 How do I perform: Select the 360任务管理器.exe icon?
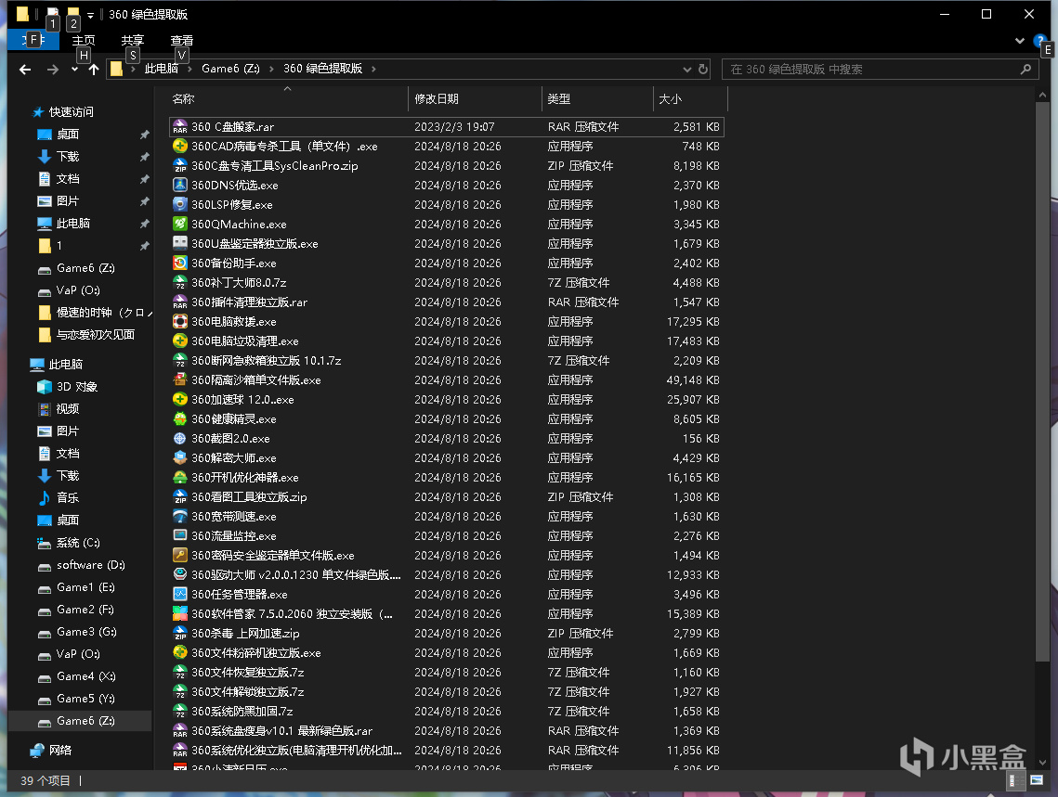point(179,594)
